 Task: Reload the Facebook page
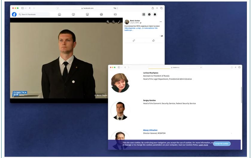117,8
